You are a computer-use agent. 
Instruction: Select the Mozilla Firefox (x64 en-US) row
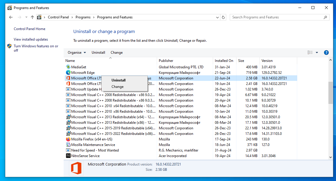(180, 139)
